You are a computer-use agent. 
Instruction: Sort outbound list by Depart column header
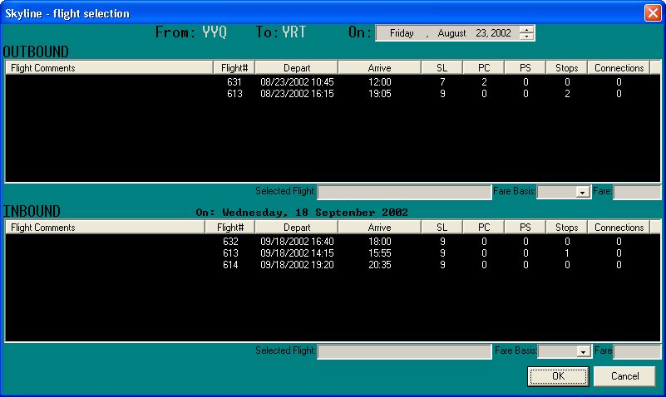coord(297,68)
